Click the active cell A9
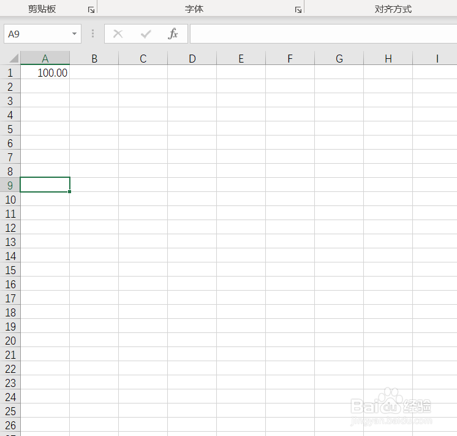457x436 pixels. pos(45,185)
